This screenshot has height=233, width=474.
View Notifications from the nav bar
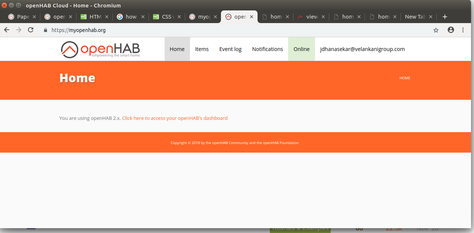pos(268,49)
